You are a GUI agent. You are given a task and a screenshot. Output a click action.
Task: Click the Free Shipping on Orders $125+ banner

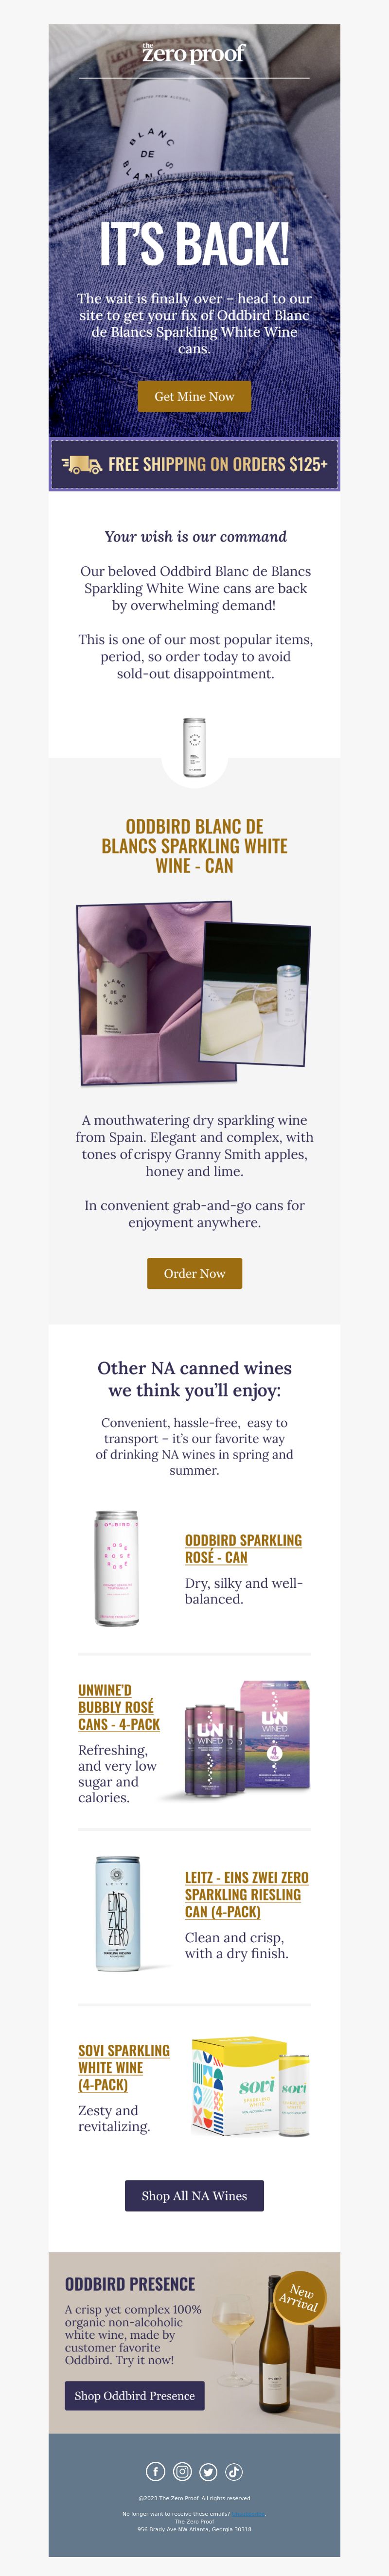click(x=194, y=464)
